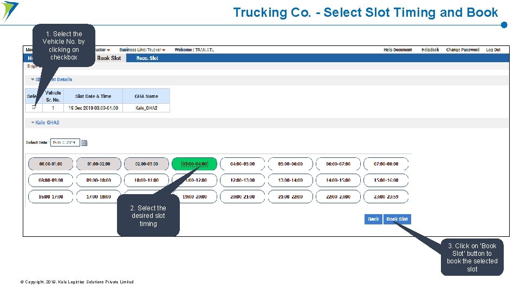Screen dimensions: 520x292
Task: Select the 19:00-20:00 slot
Action: (196, 197)
